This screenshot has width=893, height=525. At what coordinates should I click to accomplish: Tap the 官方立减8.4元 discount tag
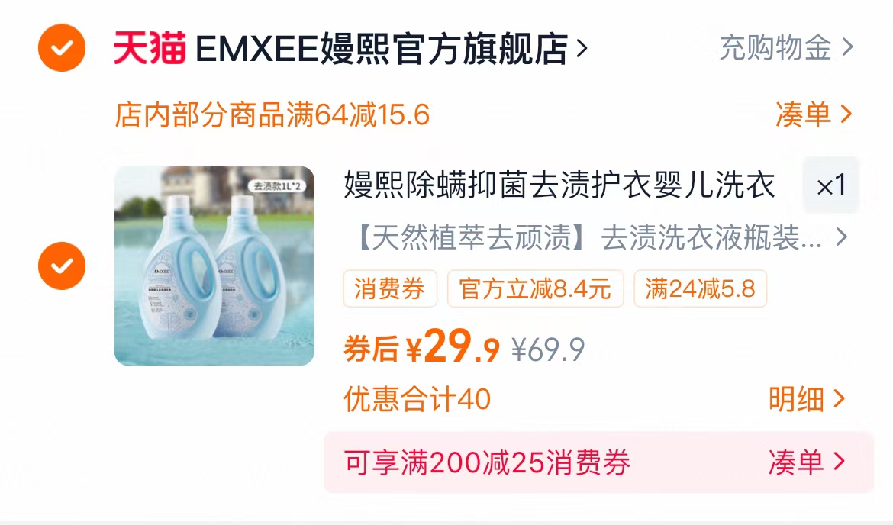coord(535,288)
